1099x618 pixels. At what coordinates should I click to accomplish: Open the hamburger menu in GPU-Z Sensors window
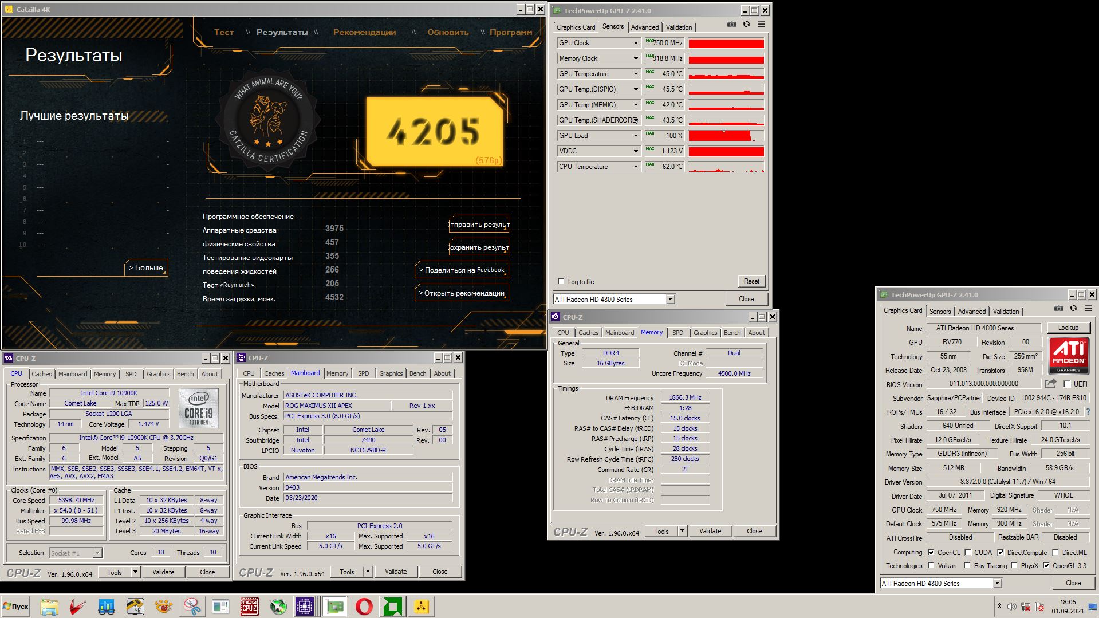pos(761,25)
